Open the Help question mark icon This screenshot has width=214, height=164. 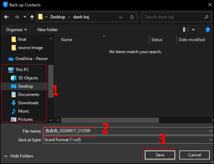click(x=207, y=30)
